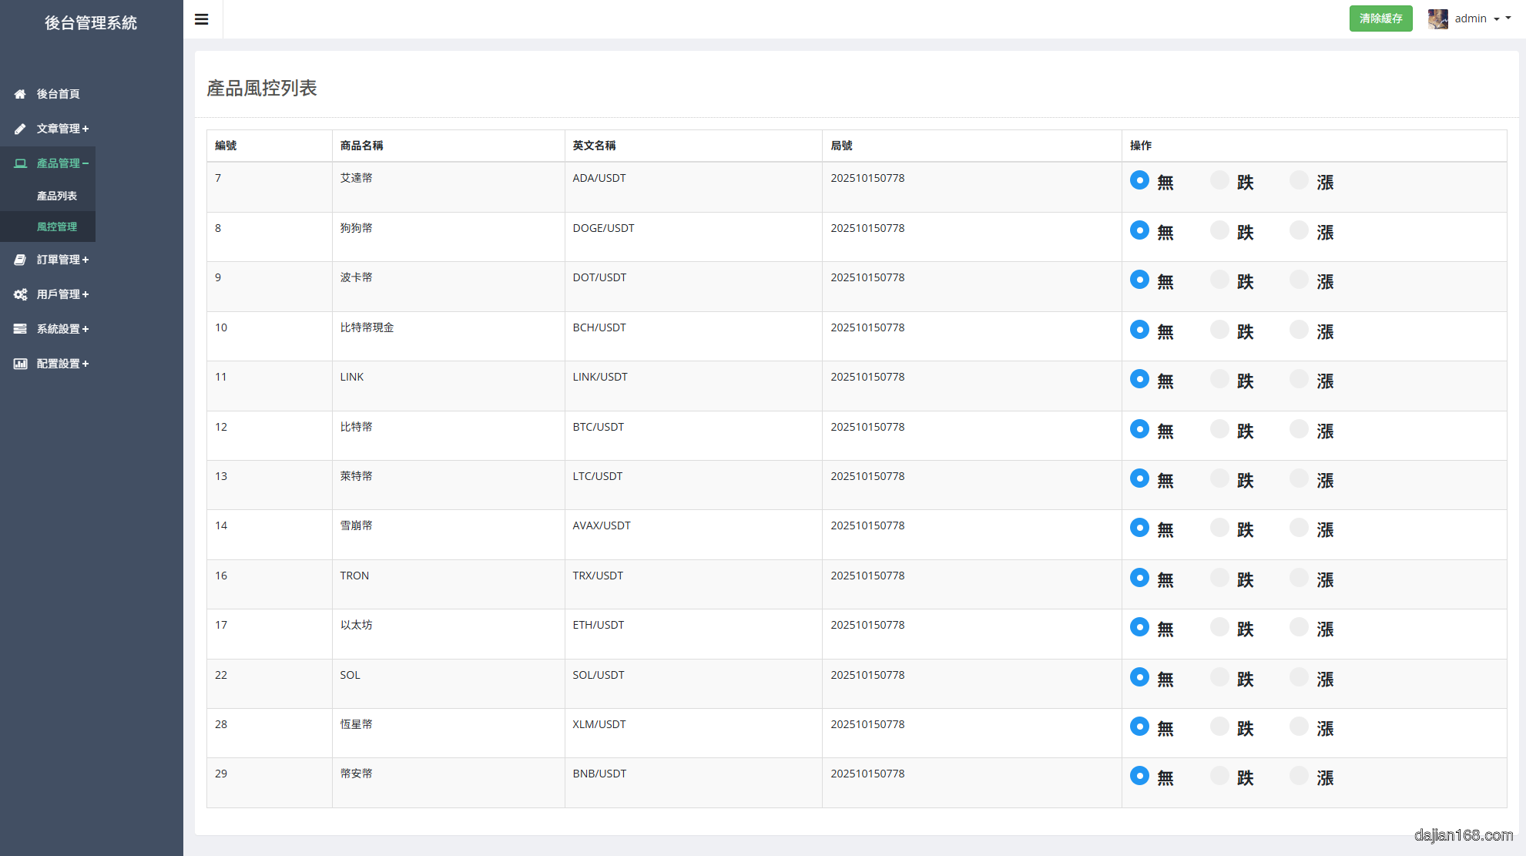The image size is (1526, 856).
Task: Select 無 radio for ETH/USDT row
Action: tap(1139, 627)
